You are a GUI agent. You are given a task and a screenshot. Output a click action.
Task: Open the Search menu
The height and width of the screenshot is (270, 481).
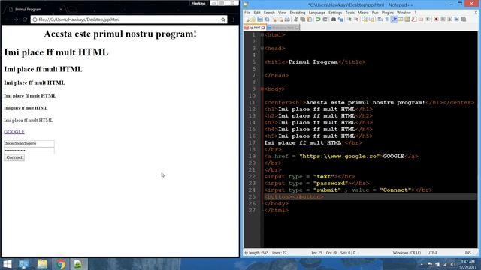pos(269,13)
